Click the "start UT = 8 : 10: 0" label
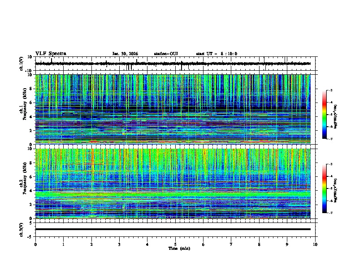 [x=216, y=54]
